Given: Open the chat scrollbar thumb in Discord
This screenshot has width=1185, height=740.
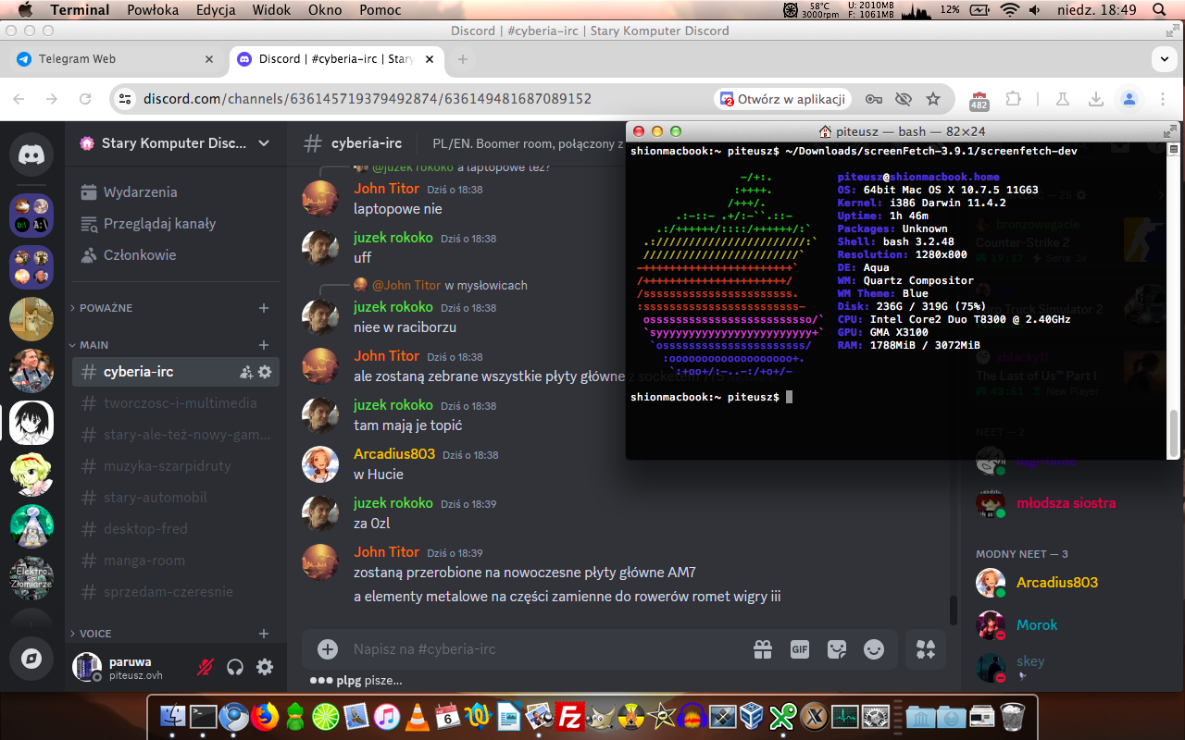Looking at the screenshot, I should pyautogui.click(x=954, y=610).
